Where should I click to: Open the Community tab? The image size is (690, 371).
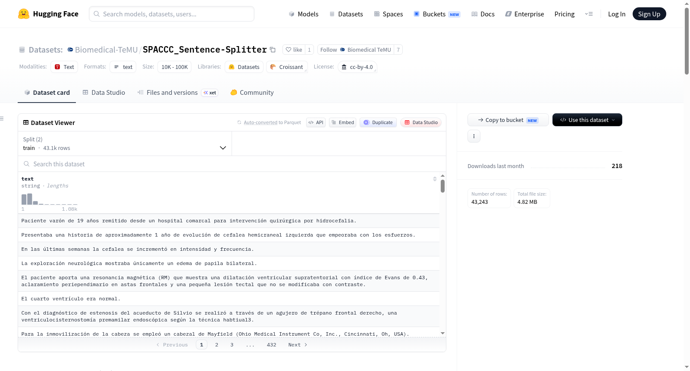point(252,93)
